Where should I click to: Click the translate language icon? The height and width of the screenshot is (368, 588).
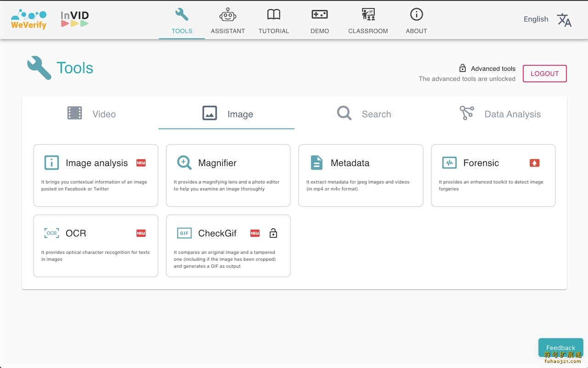pos(564,20)
